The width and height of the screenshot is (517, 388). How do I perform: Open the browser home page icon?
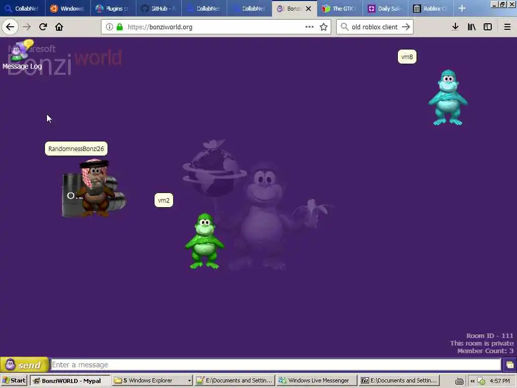pos(59,27)
